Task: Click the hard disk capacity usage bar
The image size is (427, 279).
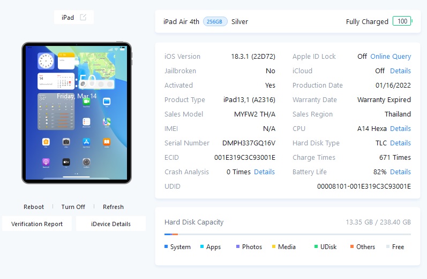Action: coord(288,234)
